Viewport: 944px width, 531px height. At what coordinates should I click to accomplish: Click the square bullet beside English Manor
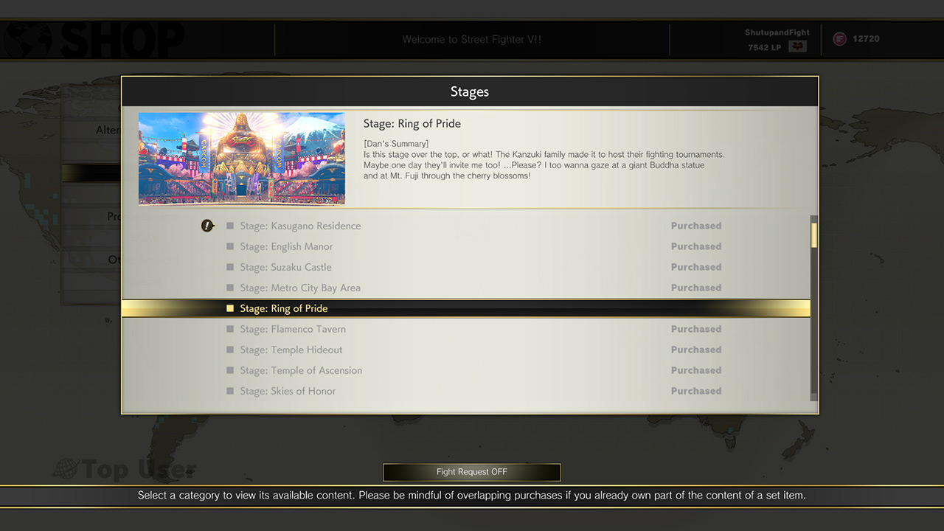coord(230,246)
